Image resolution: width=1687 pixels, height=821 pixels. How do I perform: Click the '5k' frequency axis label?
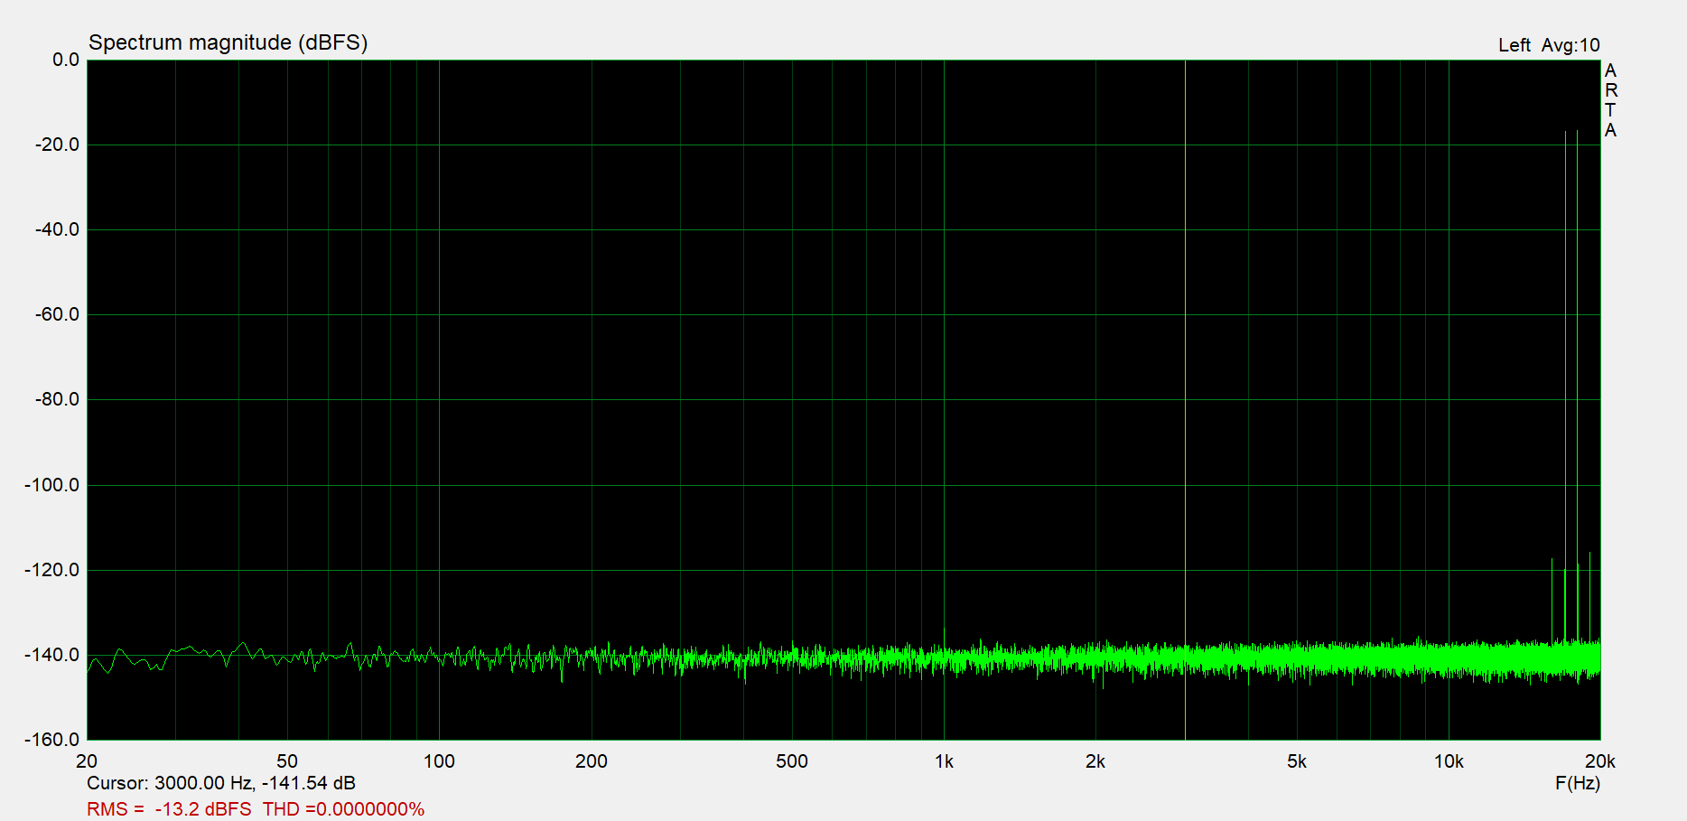[1297, 761]
